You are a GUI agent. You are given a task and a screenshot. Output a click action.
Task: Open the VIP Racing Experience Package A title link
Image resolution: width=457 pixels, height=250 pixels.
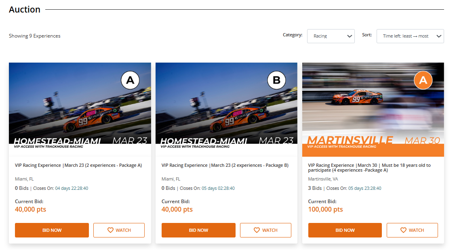click(x=80, y=165)
